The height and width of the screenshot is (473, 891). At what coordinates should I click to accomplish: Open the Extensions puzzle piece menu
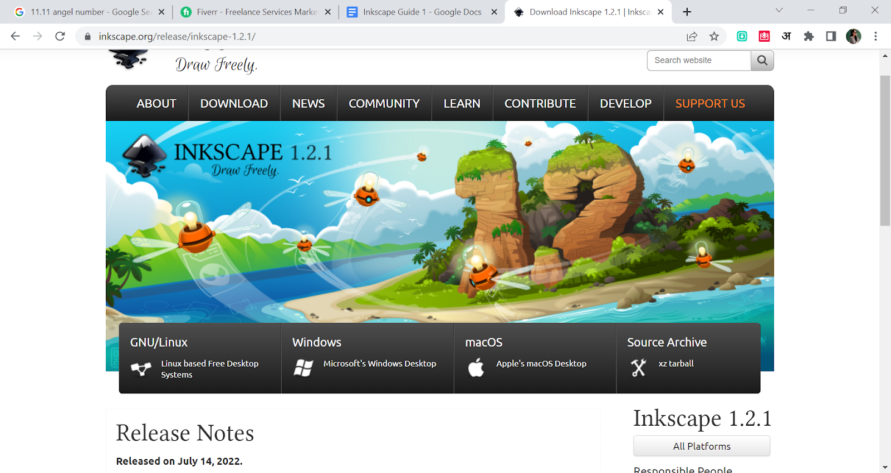(x=809, y=36)
